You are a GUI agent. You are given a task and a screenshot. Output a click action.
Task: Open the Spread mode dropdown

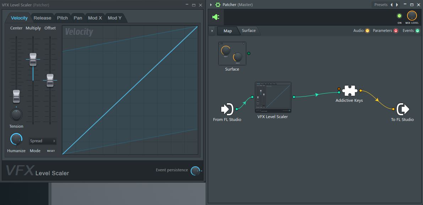(43, 141)
